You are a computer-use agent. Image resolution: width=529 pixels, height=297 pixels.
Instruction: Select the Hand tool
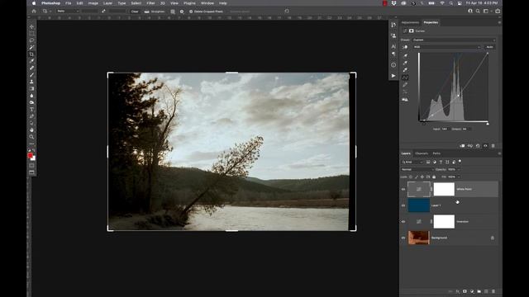31,130
